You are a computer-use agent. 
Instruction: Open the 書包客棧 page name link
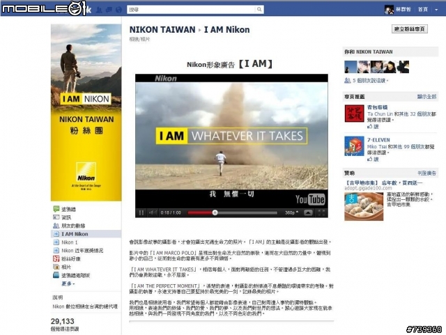(378, 107)
